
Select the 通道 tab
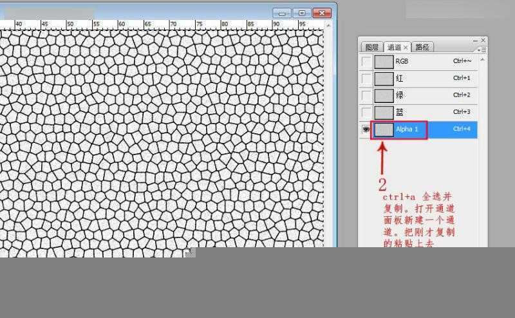[394, 47]
